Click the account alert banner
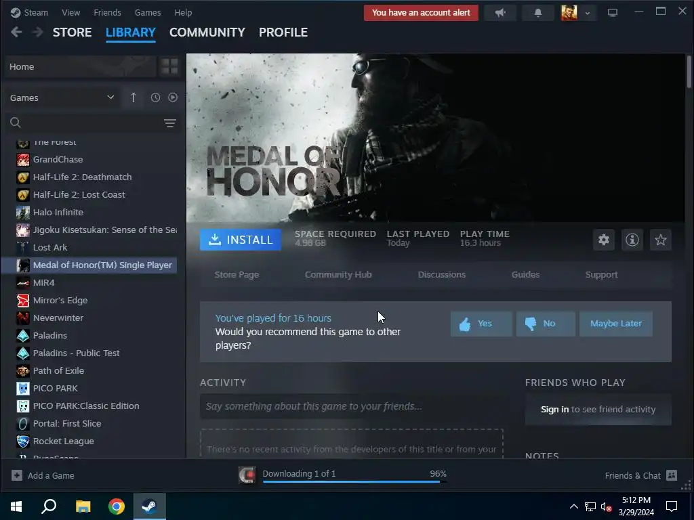The image size is (694, 520). point(421,13)
